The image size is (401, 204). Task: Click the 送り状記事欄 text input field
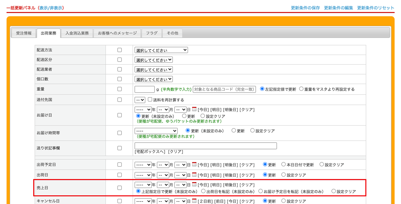click(x=206, y=146)
